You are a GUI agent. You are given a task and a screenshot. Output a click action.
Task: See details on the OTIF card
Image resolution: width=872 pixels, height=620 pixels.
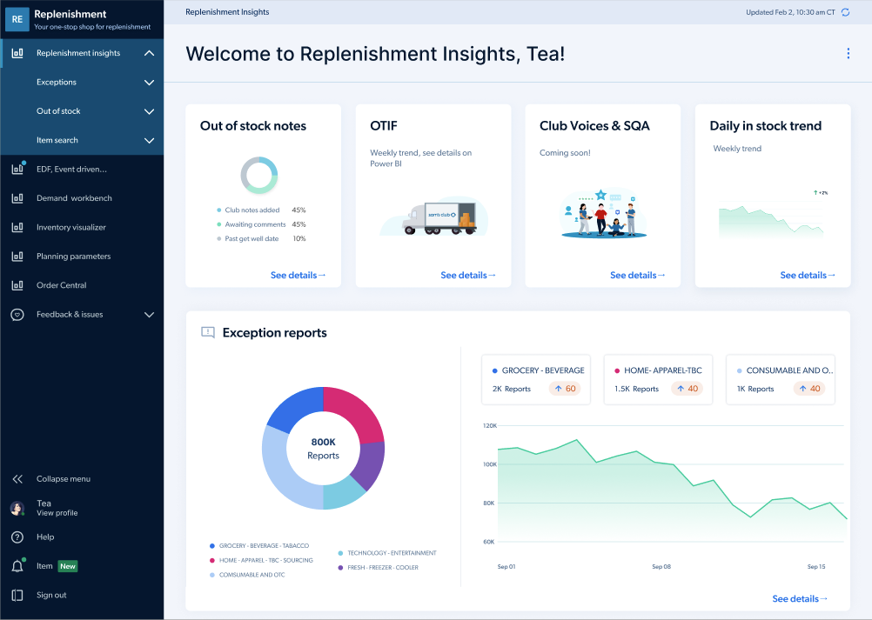tap(467, 275)
